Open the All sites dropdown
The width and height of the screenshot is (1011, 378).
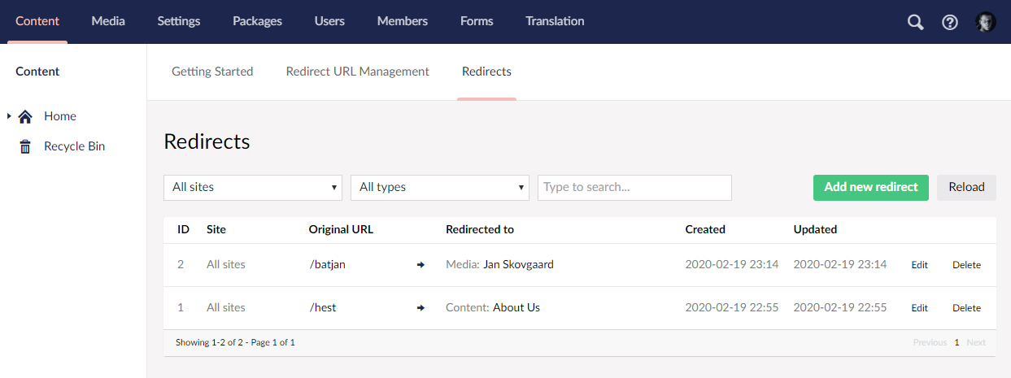tap(253, 187)
